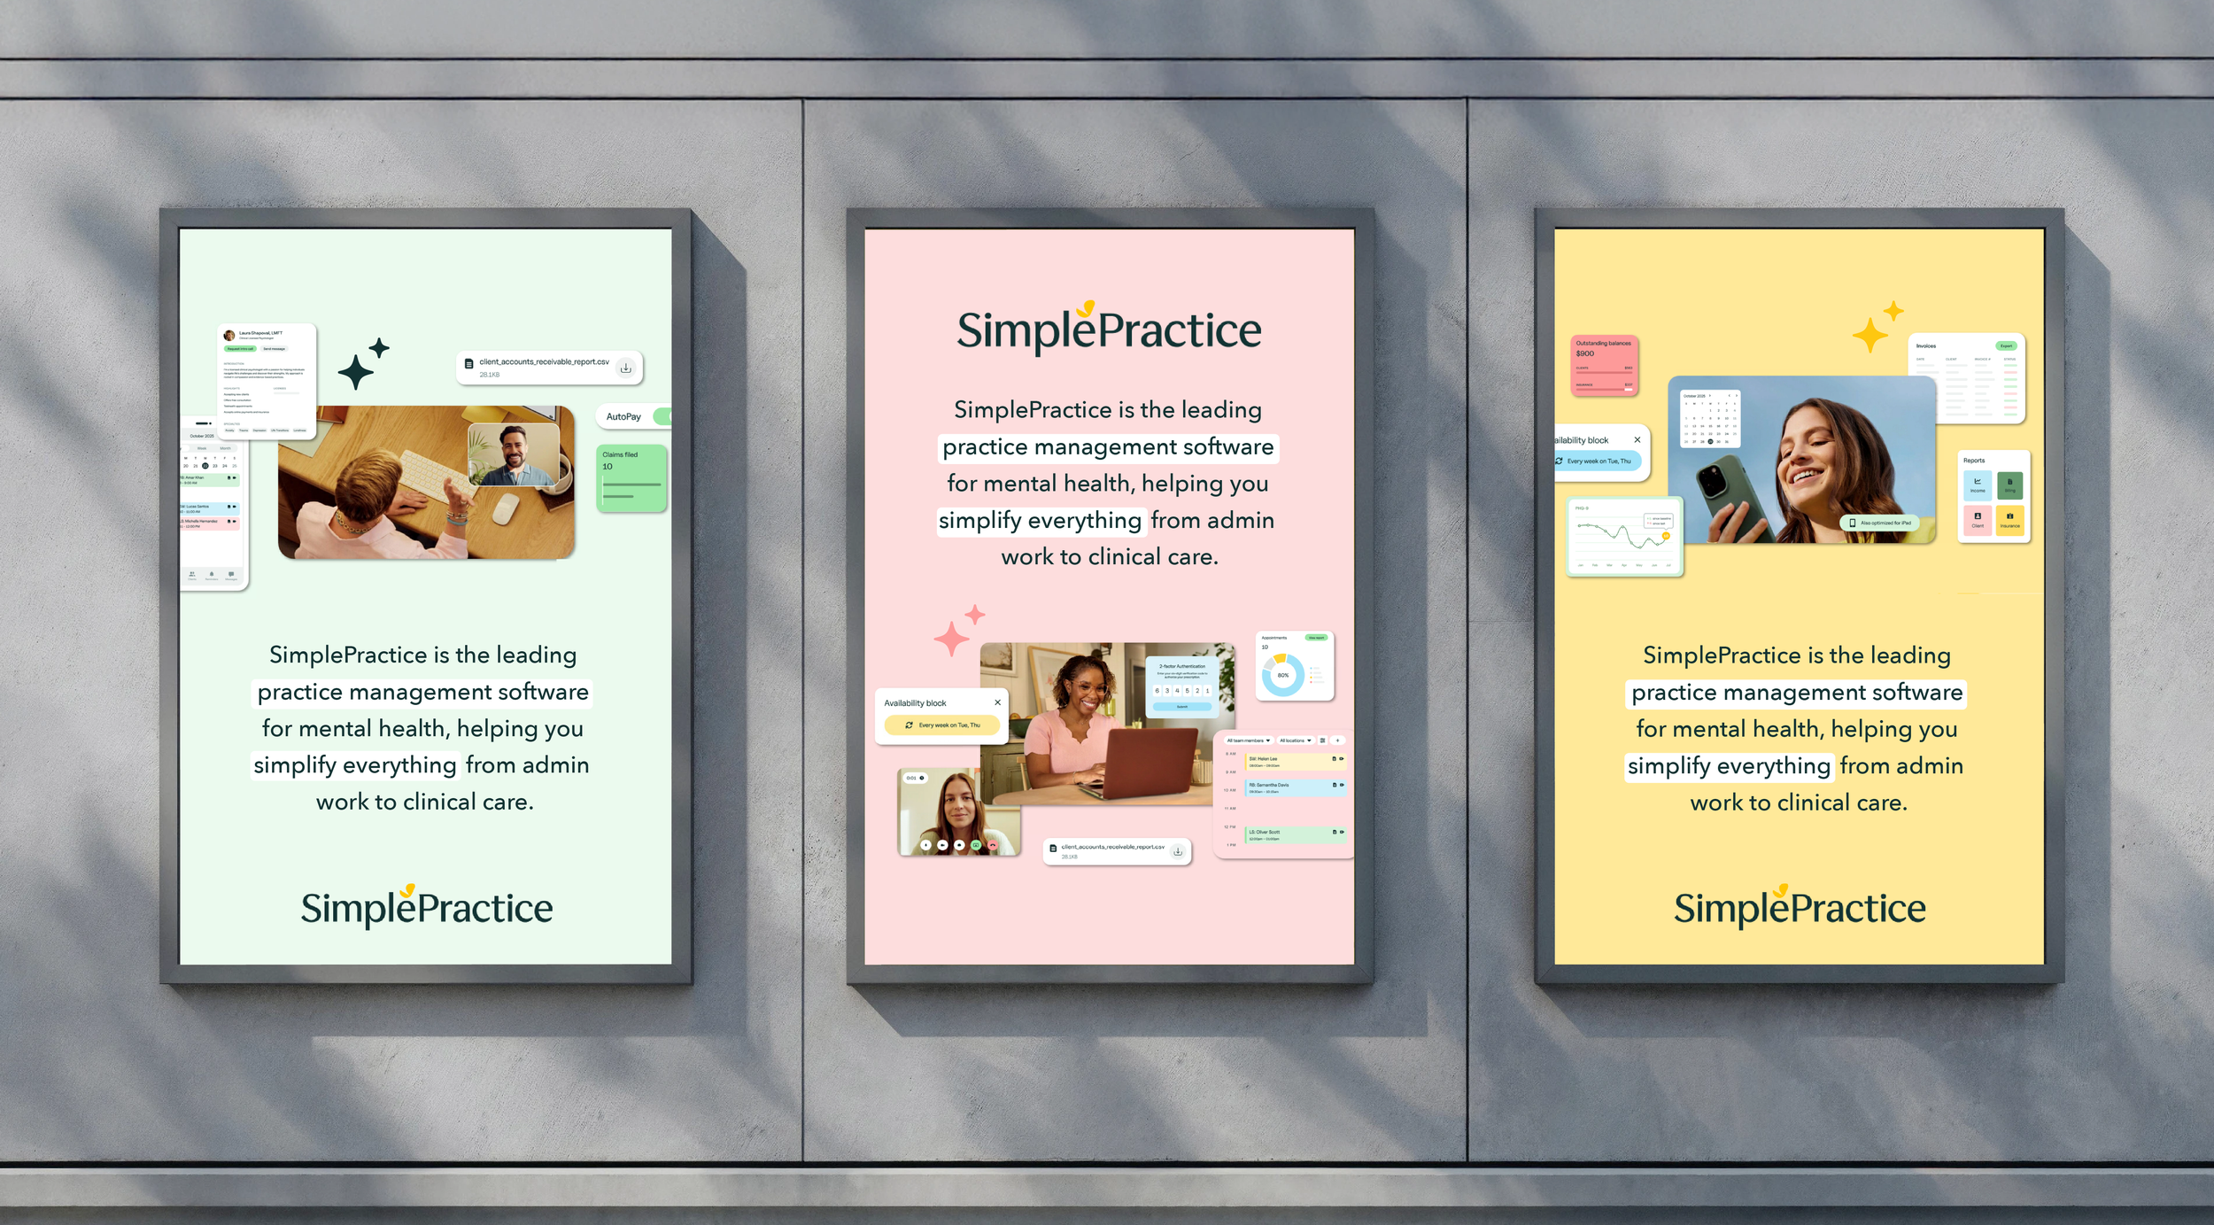End the video call with the red hang-up button
Image resolution: width=2214 pixels, height=1225 pixels.
tap(993, 845)
